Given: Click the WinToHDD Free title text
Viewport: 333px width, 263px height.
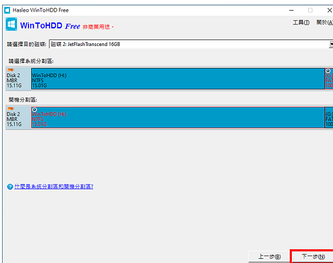Looking at the screenshot, I should 50,26.
